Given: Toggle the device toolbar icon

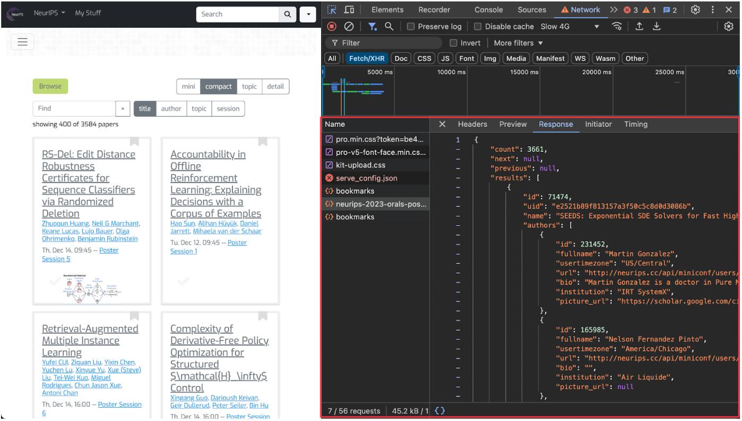Looking at the screenshot, I should 349,10.
